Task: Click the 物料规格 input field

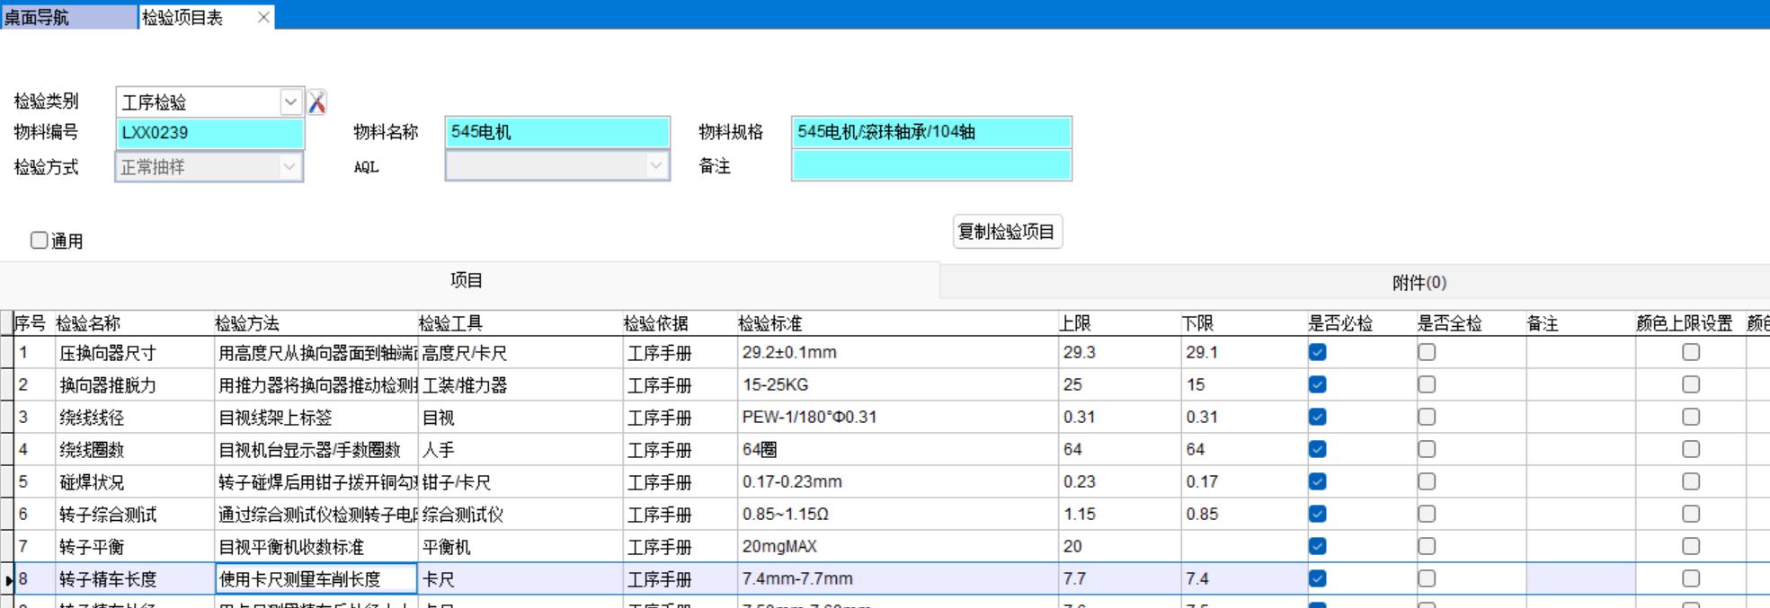Action: (x=930, y=132)
